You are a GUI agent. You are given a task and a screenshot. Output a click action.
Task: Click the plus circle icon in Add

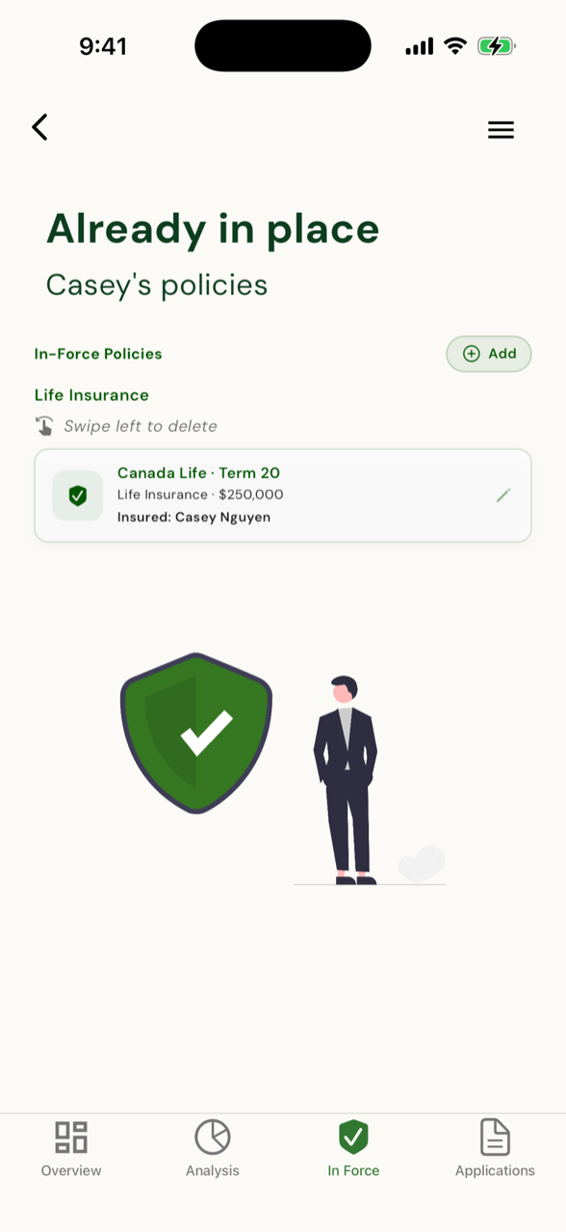coord(472,354)
